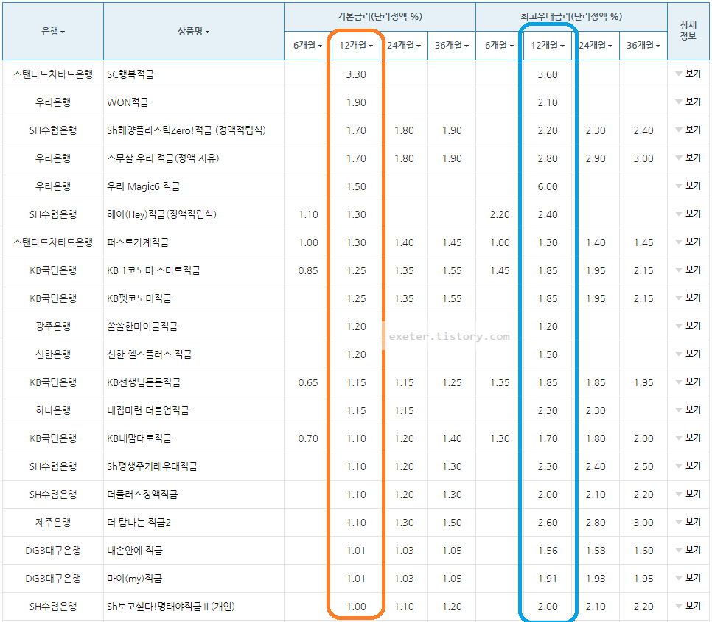Click the 0.70 six-month base rate

point(308,438)
